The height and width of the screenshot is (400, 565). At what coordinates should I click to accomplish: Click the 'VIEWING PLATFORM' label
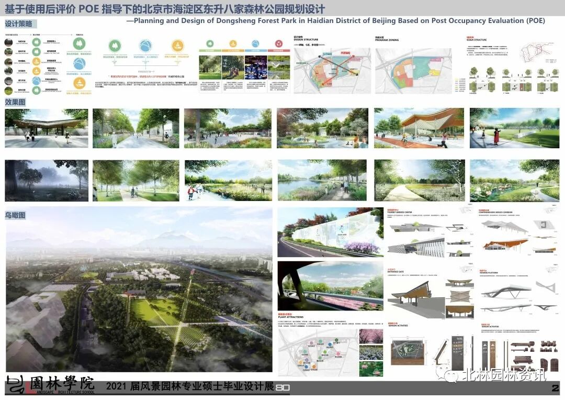click(x=488, y=273)
